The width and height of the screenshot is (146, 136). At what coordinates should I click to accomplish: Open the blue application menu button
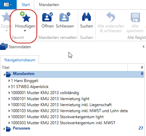tap(8, 5)
